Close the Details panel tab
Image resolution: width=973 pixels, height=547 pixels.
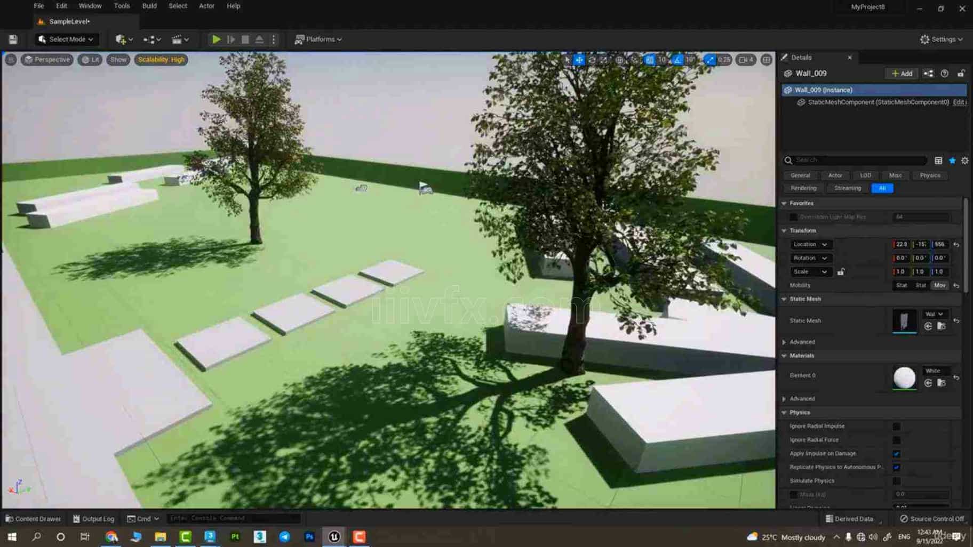[850, 58]
